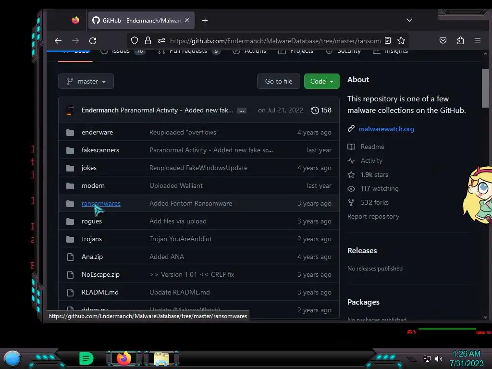Image resolution: width=492 pixels, height=369 pixels.
Task: Open the volume speaker tray icon
Action: (x=439, y=358)
